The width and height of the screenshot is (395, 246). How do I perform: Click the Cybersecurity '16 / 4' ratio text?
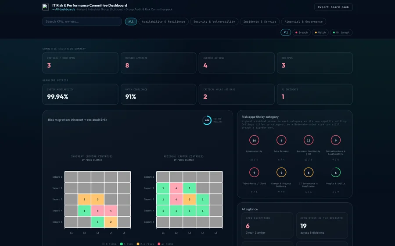(x=254, y=160)
